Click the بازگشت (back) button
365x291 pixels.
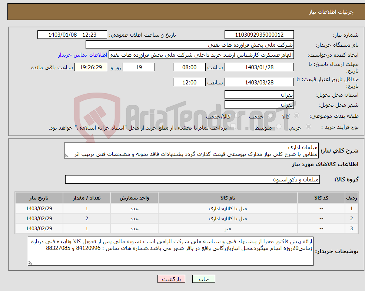coord(171,279)
